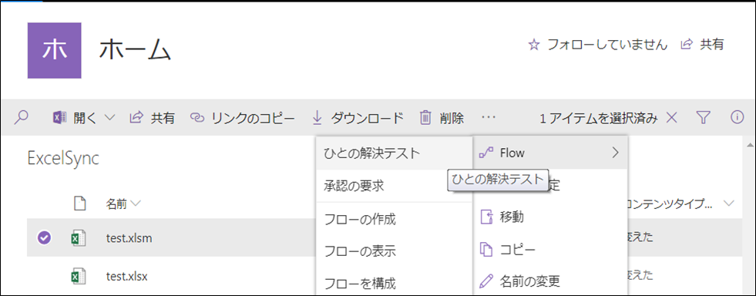
Task: Choose ひとの解決テスト in the Flow submenu
Action: [394, 153]
